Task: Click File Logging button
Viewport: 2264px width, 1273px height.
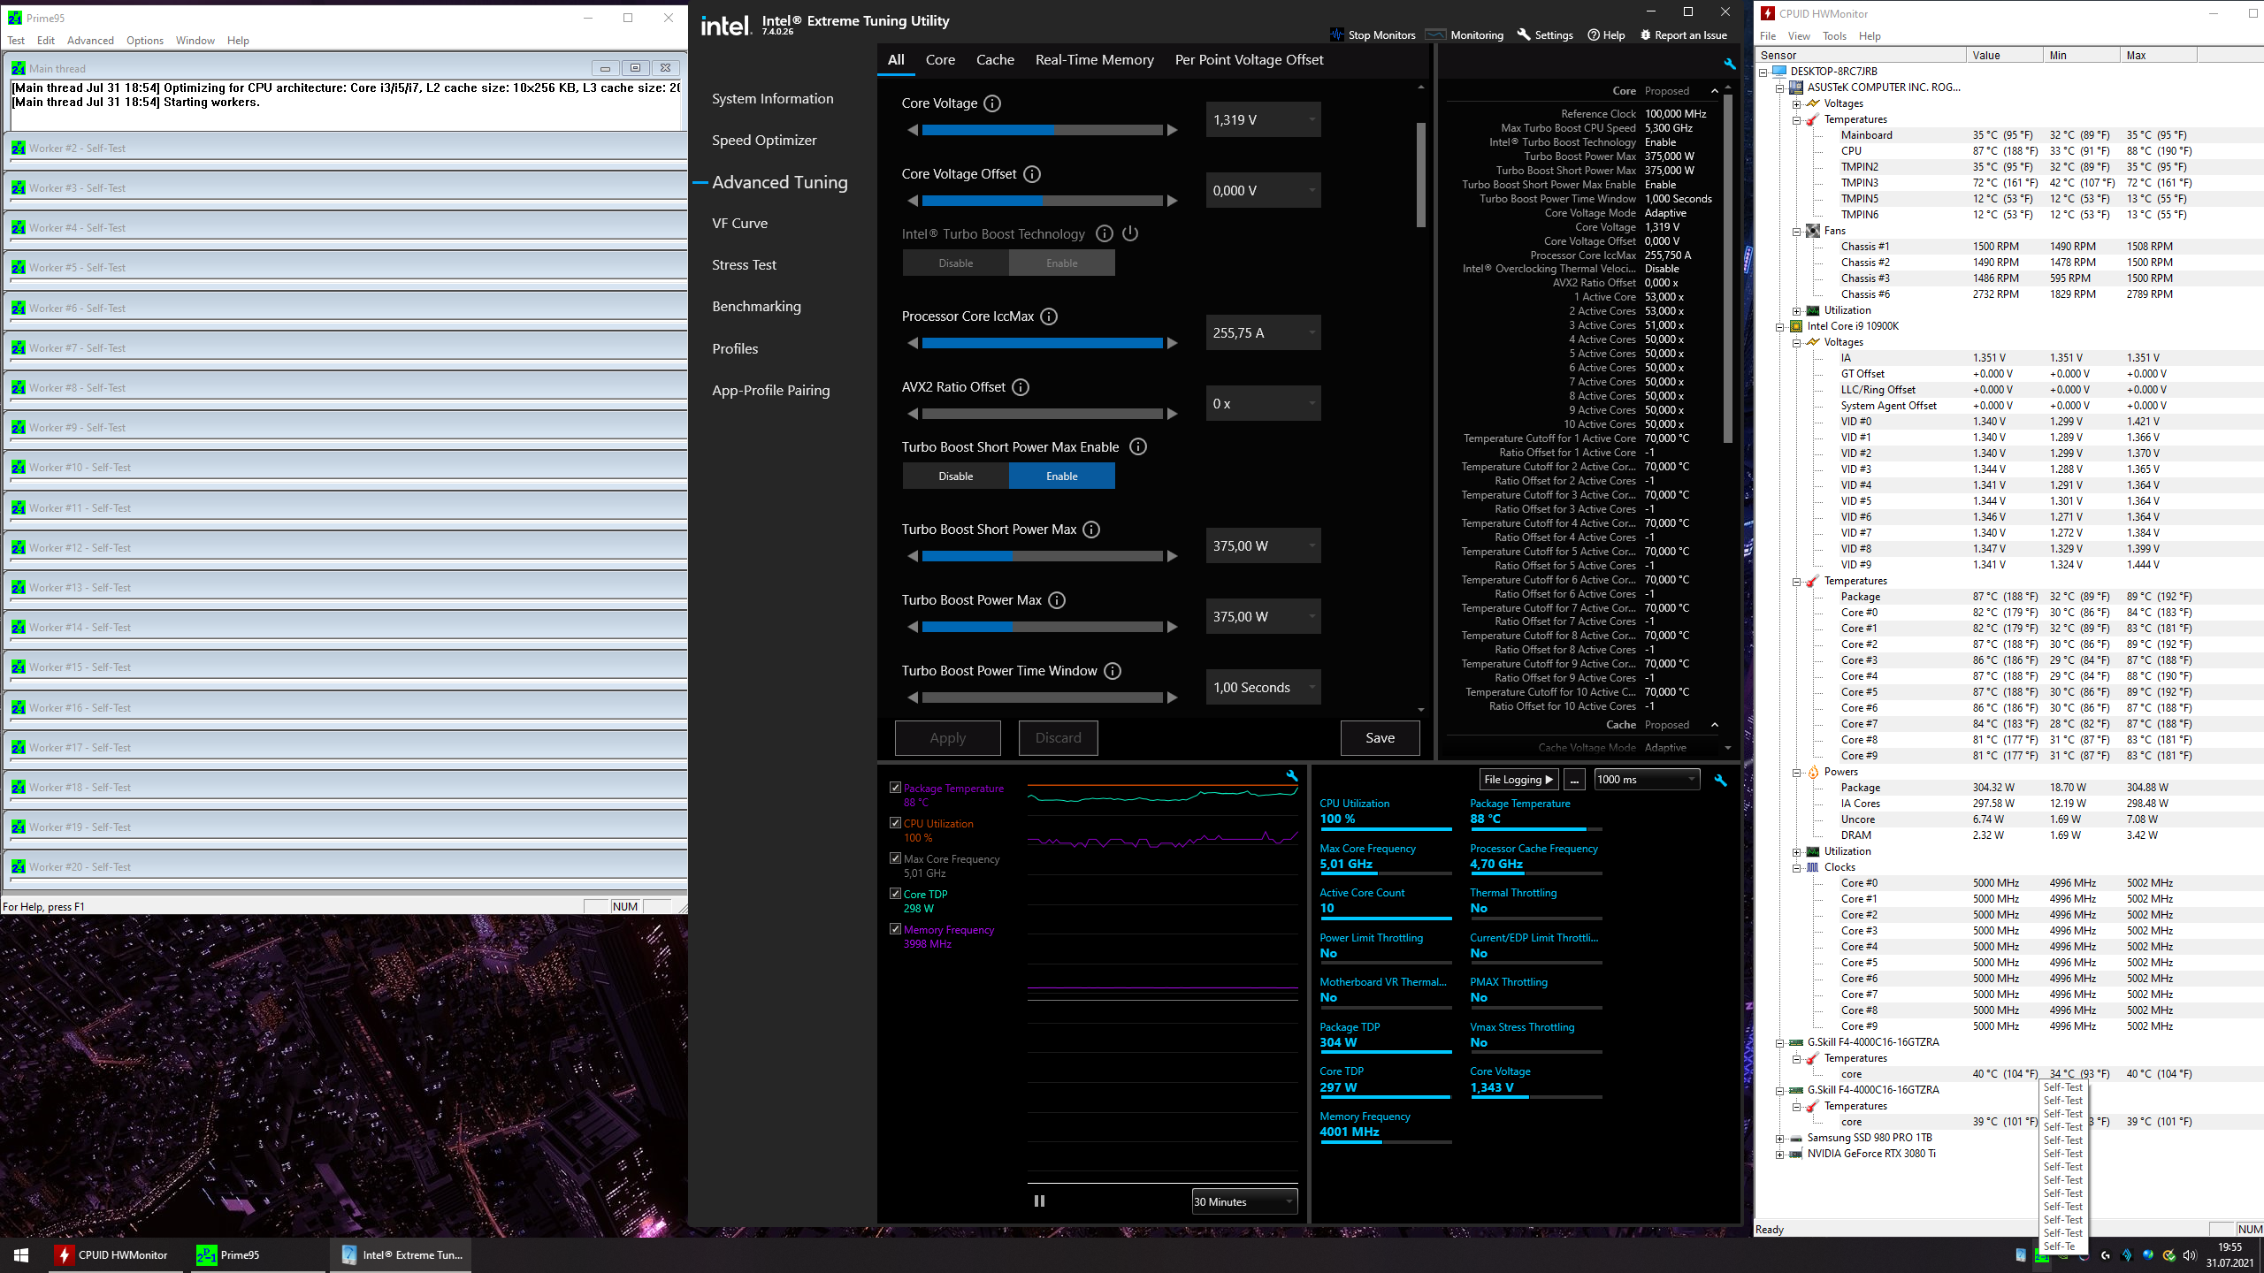Action: 1518,779
